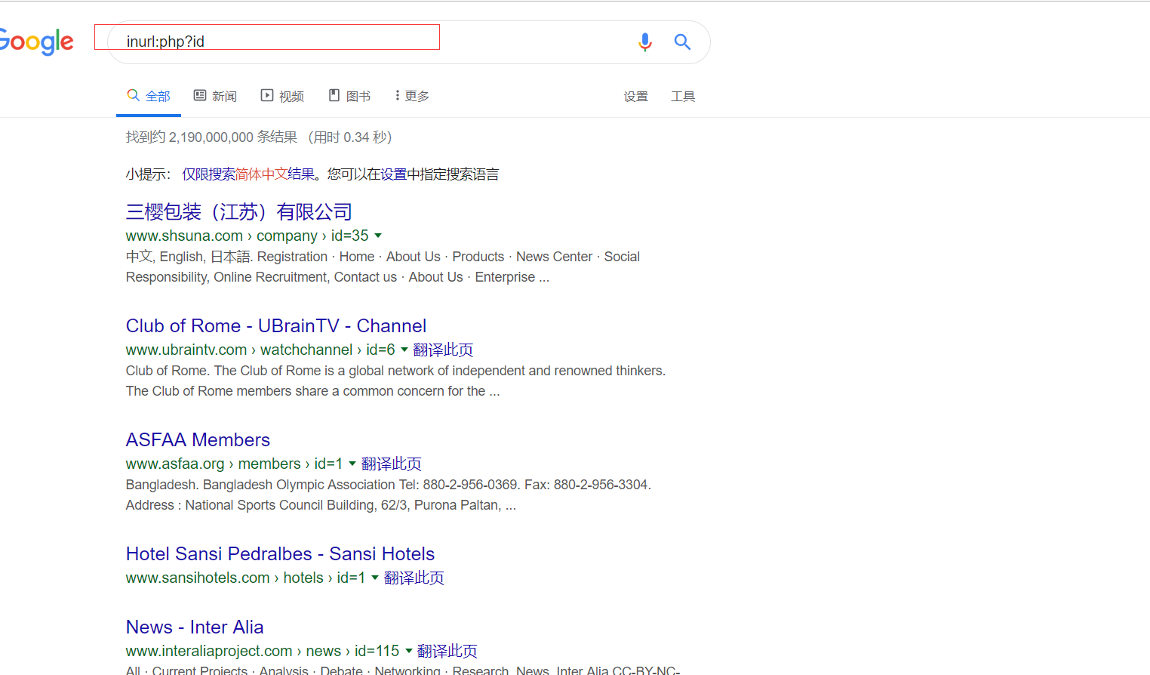Expand the asfaa.org URL dropdown arrow
1150x675 pixels.
(x=352, y=464)
